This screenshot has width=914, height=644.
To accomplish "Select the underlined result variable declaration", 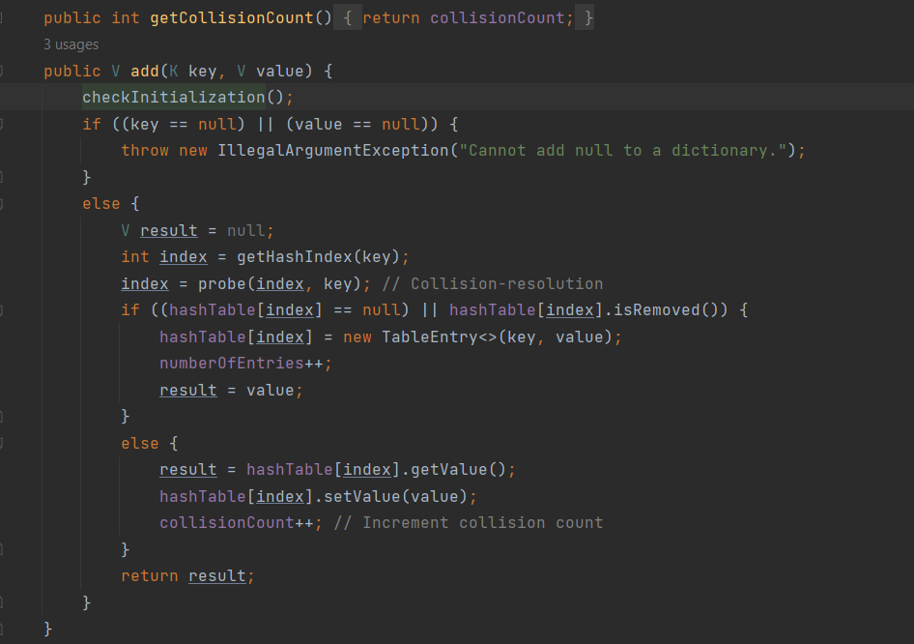I will tap(167, 230).
